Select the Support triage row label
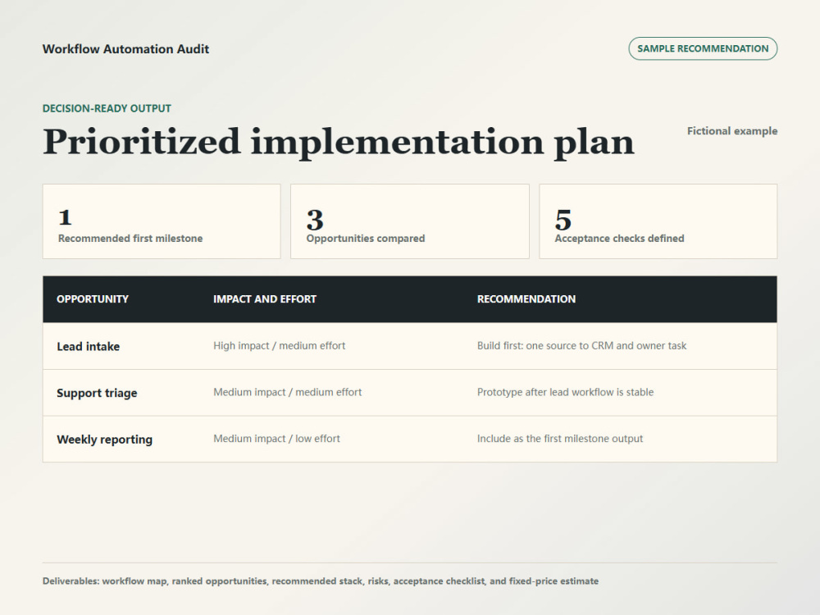Viewport: 820px width, 615px height. (x=97, y=393)
